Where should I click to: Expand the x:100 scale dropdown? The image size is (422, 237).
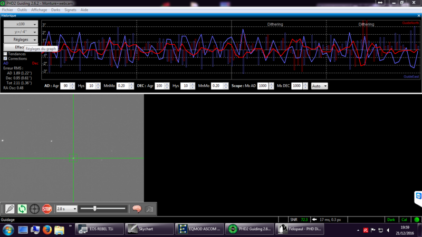21,24
